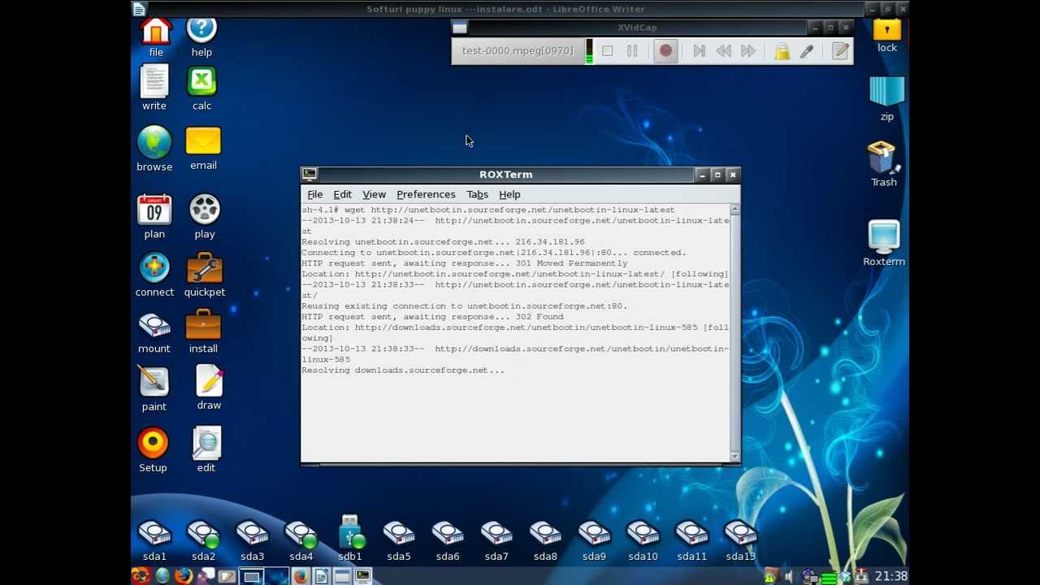1040x585 pixels.
Task: Launch the draw desktop icon
Action: 209,388
